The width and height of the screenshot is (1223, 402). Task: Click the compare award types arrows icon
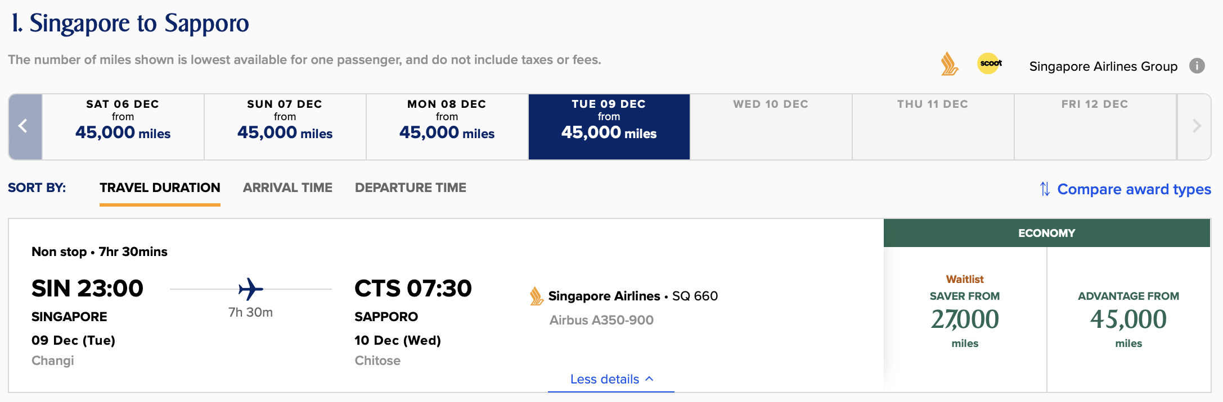coord(1044,189)
